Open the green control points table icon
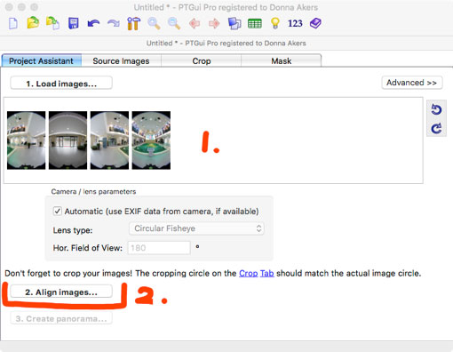The width and height of the screenshot is (453, 352). (255, 23)
